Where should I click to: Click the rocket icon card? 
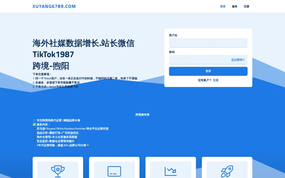pos(227,167)
